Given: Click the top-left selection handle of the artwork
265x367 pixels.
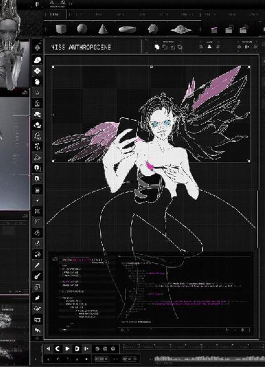Looking at the screenshot, I should click(x=53, y=67).
